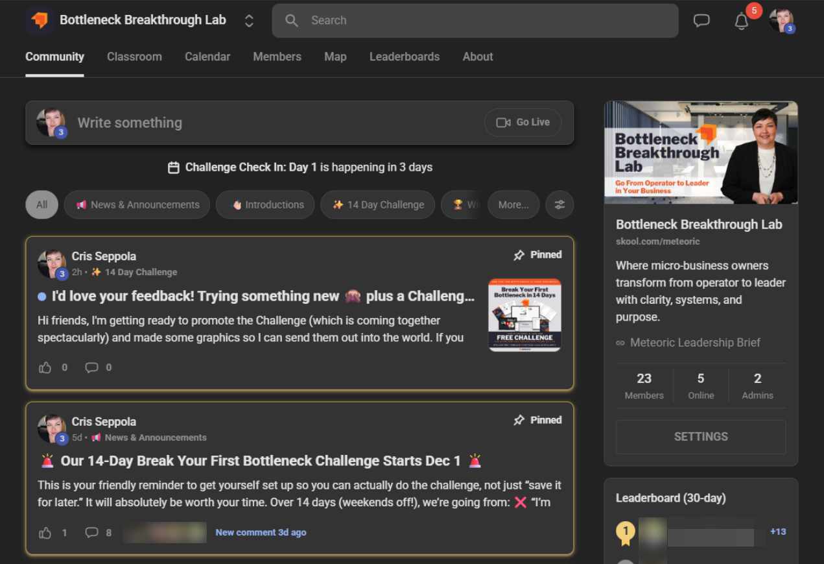824x564 pixels.
Task: Click the Go Live button
Action: click(x=523, y=122)
